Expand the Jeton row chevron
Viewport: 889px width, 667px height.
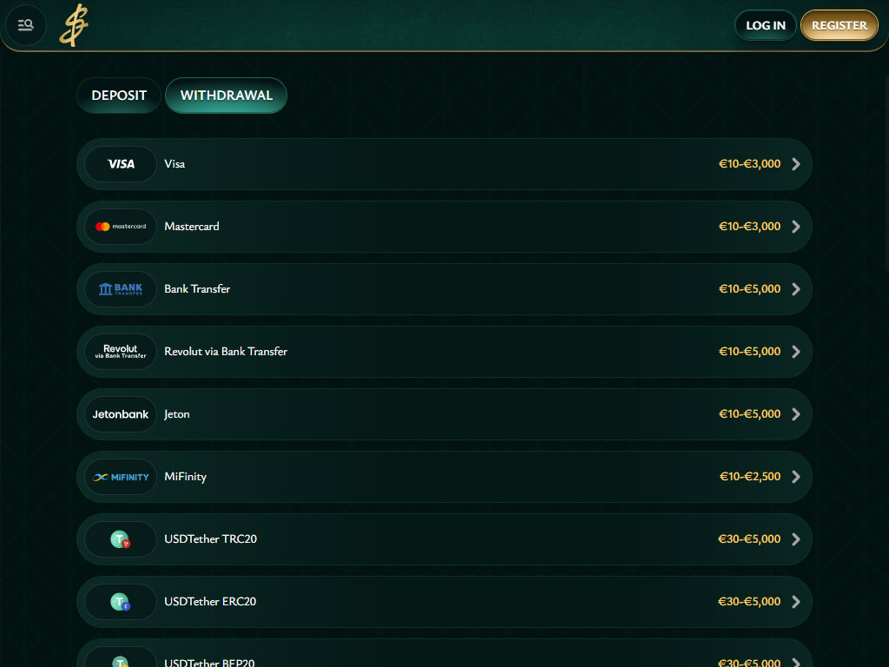(x=796, y=414)
